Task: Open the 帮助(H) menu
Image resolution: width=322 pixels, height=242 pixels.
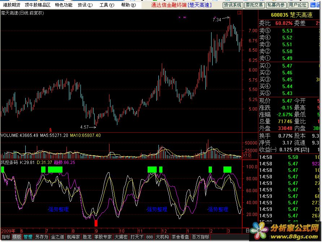Action: click(129, 5)
